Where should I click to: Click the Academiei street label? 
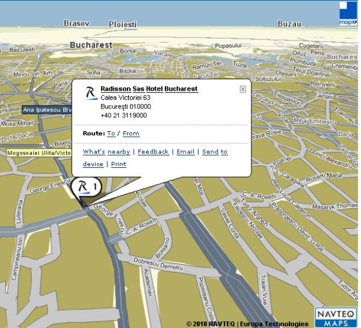(148, 282)
